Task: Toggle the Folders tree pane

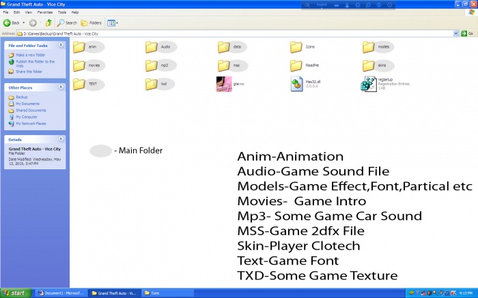Action: (x=92, y=23)
